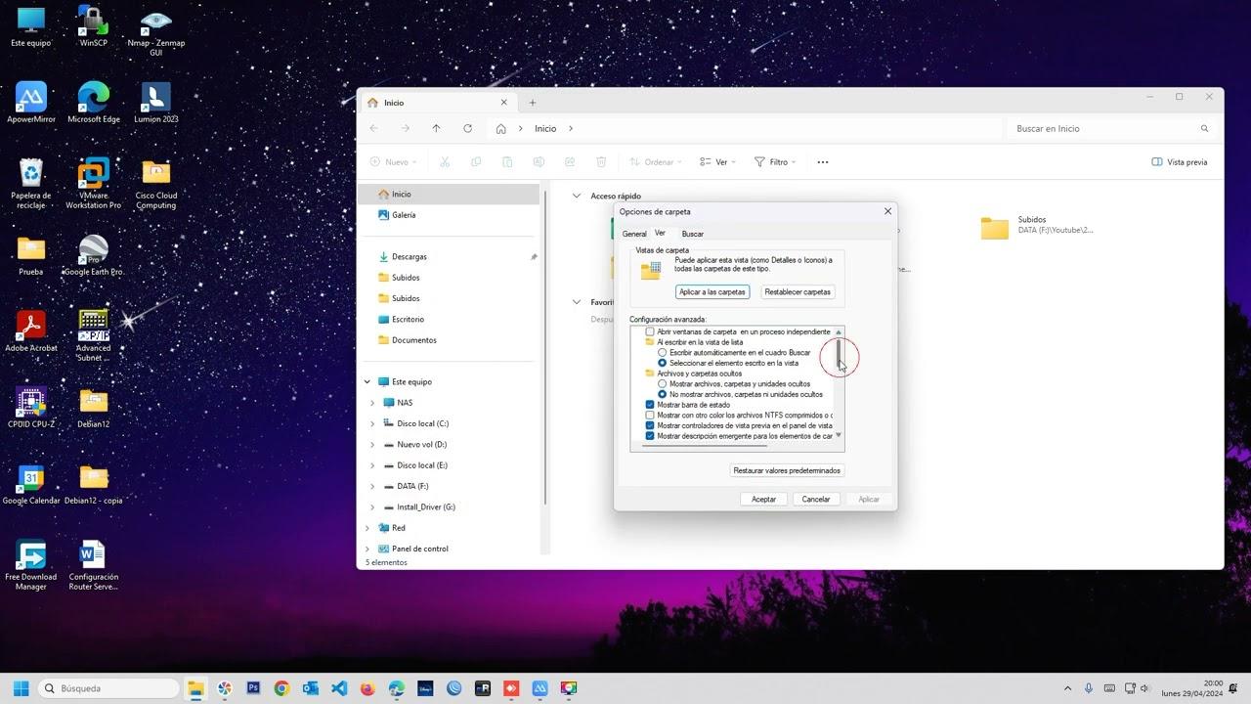
Task: Expand Este equipo in the sidebar
Action: click(367, 381)
